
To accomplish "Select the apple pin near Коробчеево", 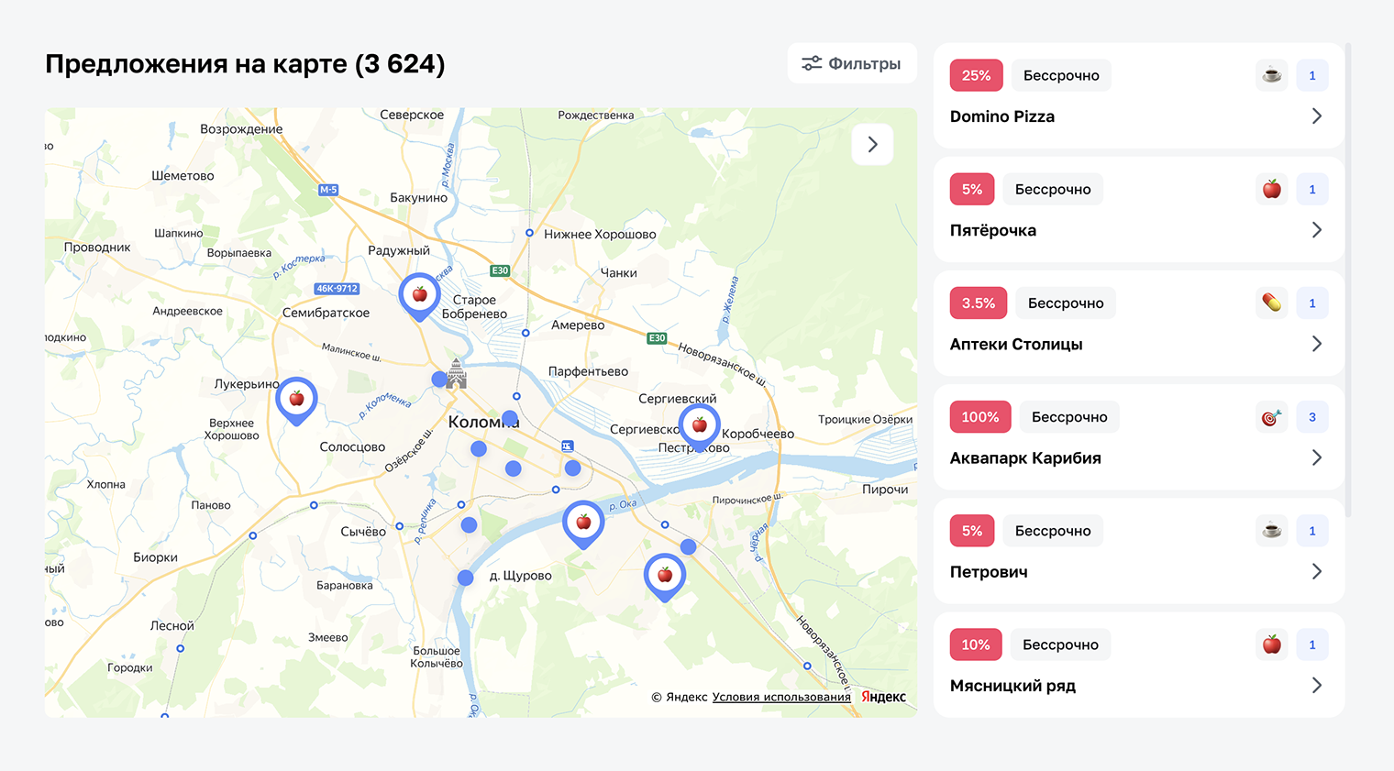I will pos(700,426).
